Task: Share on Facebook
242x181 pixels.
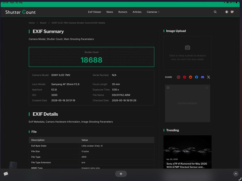Action: point(196,77)
